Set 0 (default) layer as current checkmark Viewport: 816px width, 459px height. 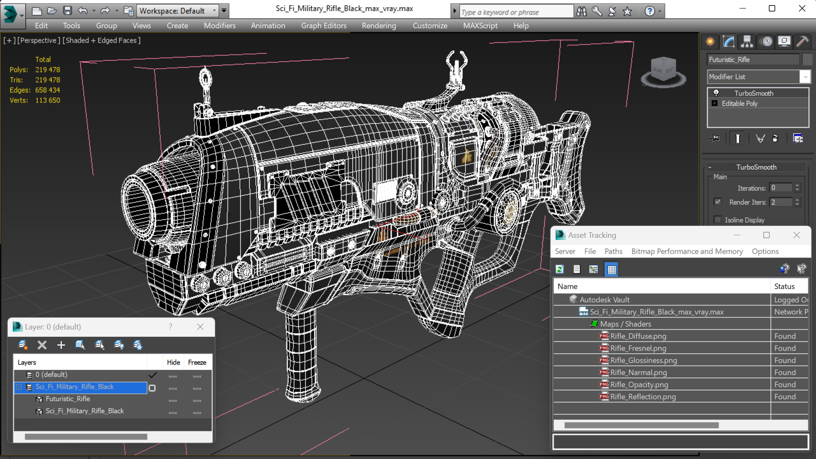(x=152, y=375)
